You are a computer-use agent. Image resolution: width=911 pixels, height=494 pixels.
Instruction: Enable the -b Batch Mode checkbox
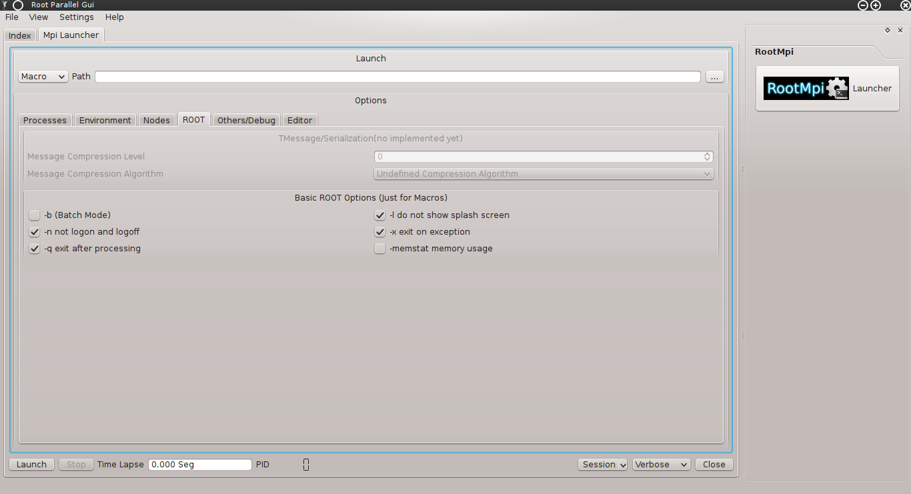(x=35, y=215)
